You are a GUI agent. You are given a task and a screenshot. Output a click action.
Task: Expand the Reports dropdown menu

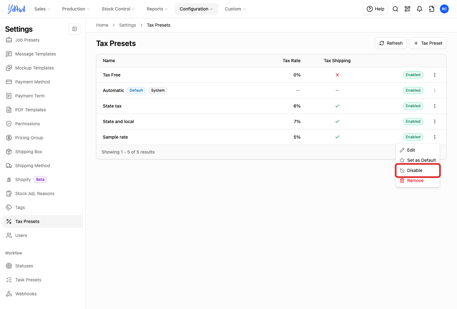pos(157,9)
